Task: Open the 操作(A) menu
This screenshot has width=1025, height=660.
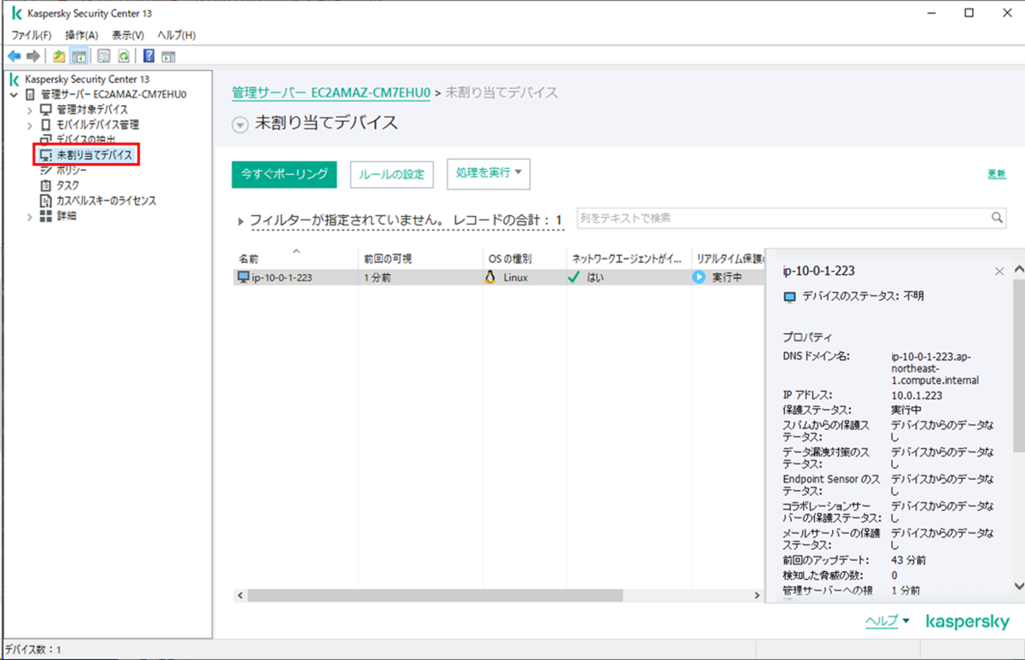Action: pyautogui.click(x=82, y=35)
